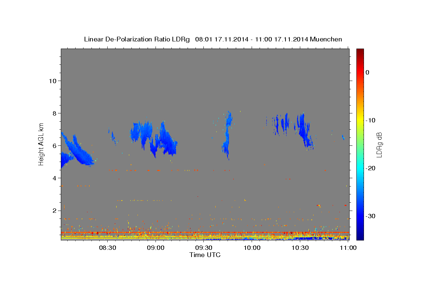The image size is (432, 288).
Task: Click the '09:00' time axis label
Action: click(x=156, y=248)
